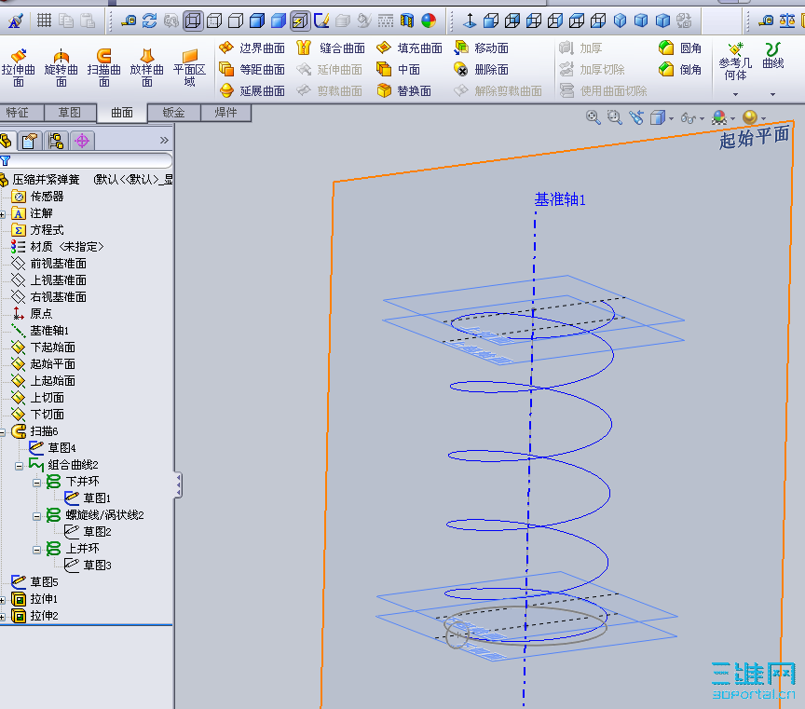
Task: Switch to the 焊件 (Weldments) tab
Action: pos(225,113)
